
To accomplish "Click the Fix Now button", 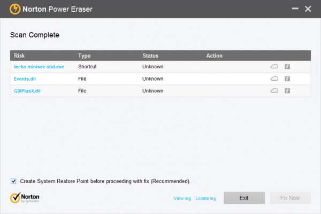I will pos(290,198).
